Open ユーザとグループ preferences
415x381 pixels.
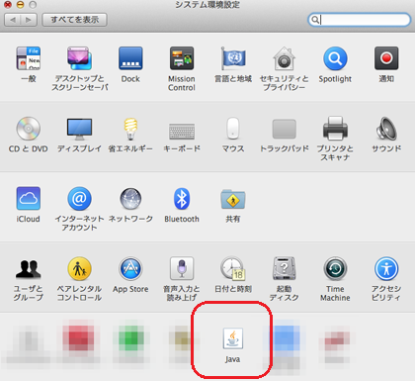tap(29, 269)
